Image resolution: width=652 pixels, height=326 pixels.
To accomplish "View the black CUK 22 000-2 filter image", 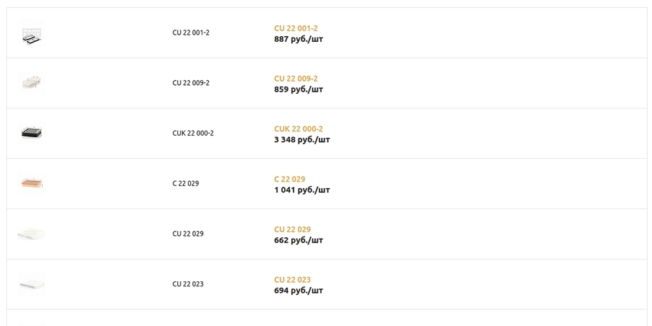I will [32, 133].
